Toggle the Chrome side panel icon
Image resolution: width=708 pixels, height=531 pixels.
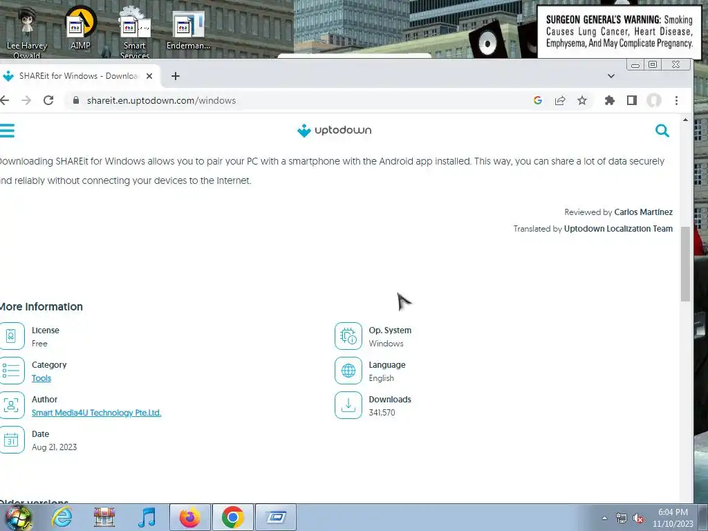click(x=632, y=100)
